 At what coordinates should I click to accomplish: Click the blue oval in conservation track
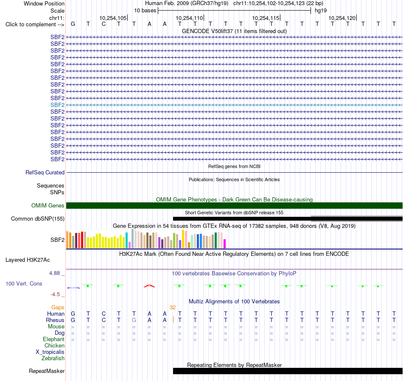pos(73,288)
